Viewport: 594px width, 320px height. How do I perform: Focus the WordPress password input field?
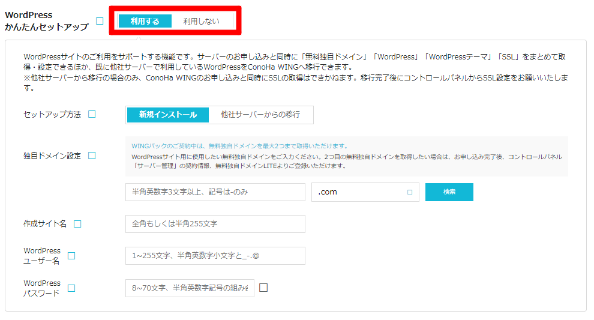190,288
